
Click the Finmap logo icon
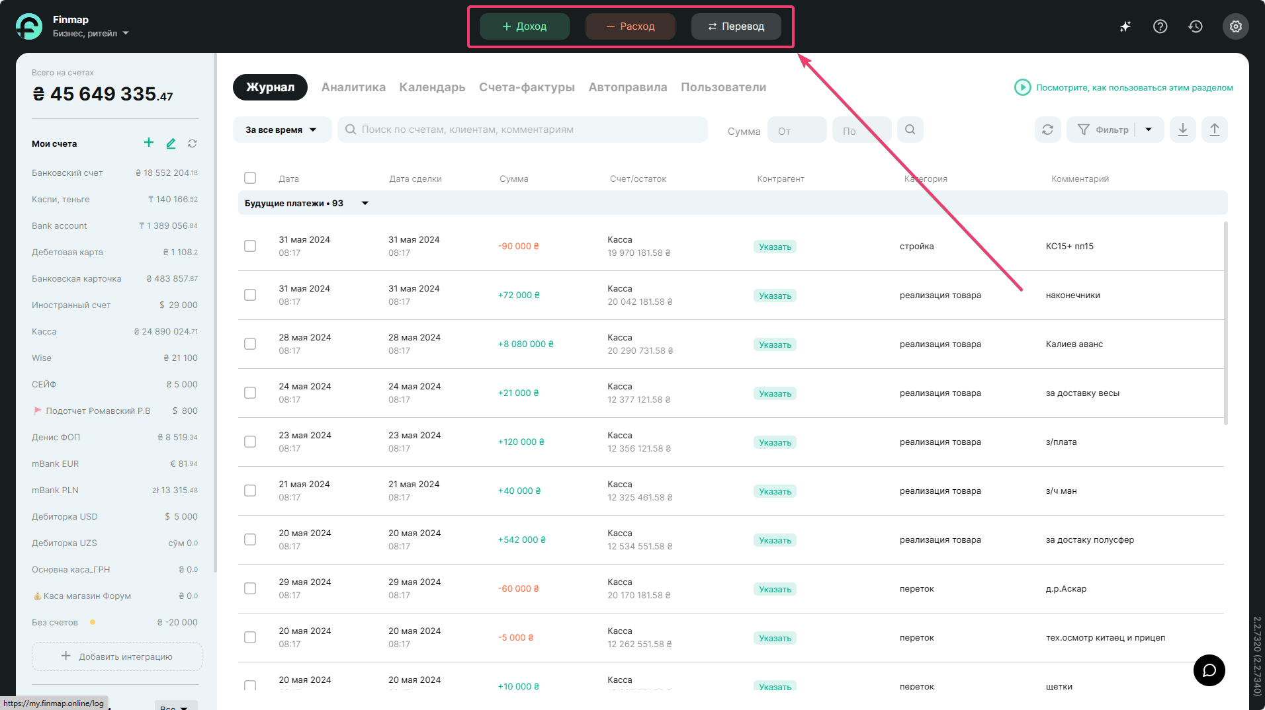pos(29,26)
